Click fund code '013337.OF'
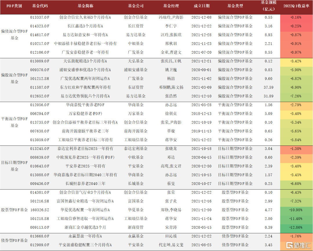 click(x=40, y=17)
